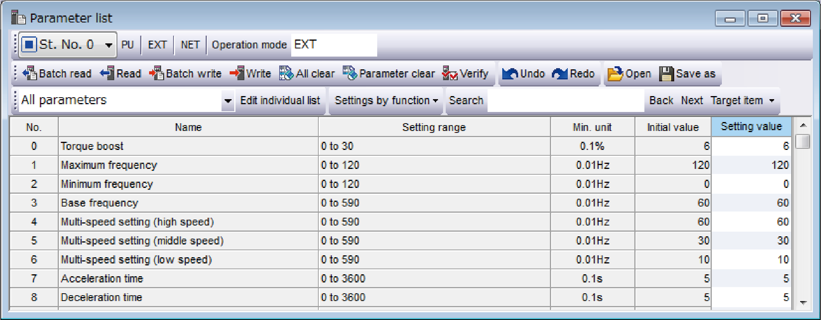Click the Read parameter icon
This screenshot has height=320, width=821.
click(x=107, y=73)
